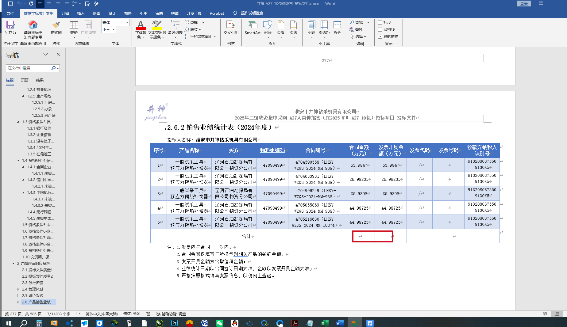This screenshot has width=567, height=327.
Task: Click the 替换 replace tool
Action: click(356, 30)
